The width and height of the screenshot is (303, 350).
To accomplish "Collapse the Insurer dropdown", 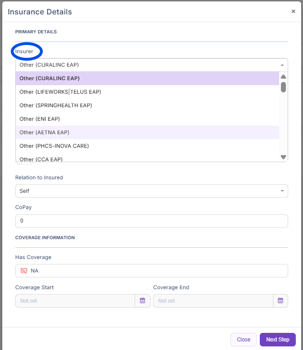I will coord(282,65).
